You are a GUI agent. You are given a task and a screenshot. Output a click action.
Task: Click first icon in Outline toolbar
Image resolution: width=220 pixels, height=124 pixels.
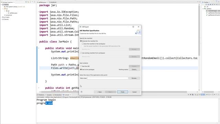(x=207, y=4)
